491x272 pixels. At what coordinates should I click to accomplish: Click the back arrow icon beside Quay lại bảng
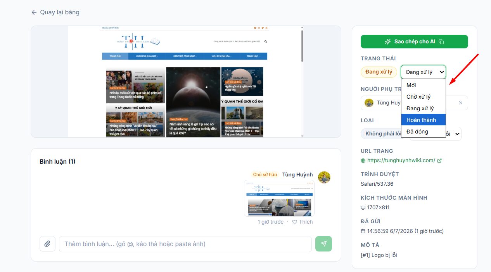click(34, 12)
